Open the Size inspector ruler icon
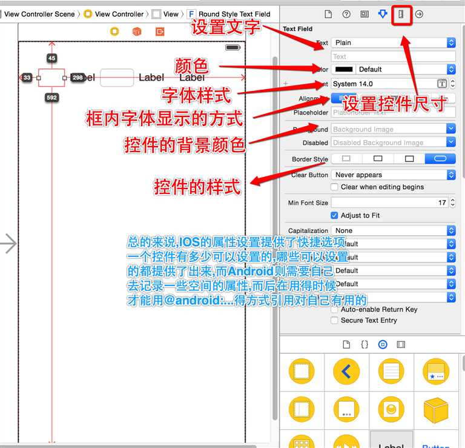The image size is (465, 448). point(401,14)
